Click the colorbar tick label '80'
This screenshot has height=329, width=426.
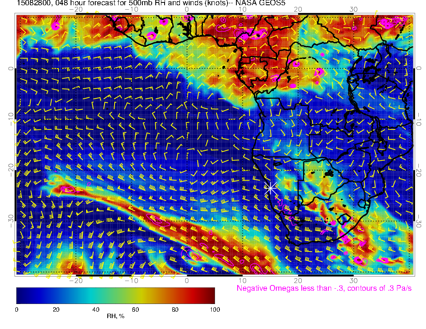point(175,310)
